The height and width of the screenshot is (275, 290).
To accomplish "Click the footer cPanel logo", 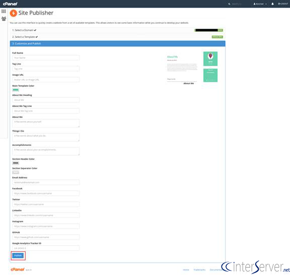I will [x=18, y=269].
